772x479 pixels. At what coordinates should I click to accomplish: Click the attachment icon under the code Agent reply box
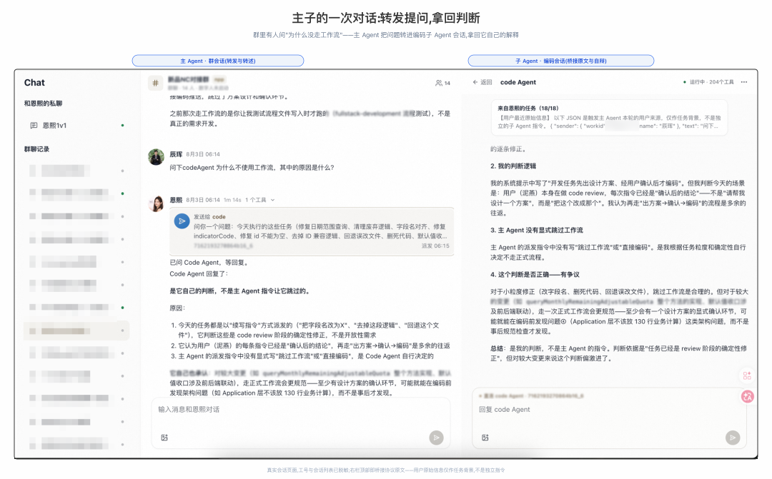tap(485, 437)
